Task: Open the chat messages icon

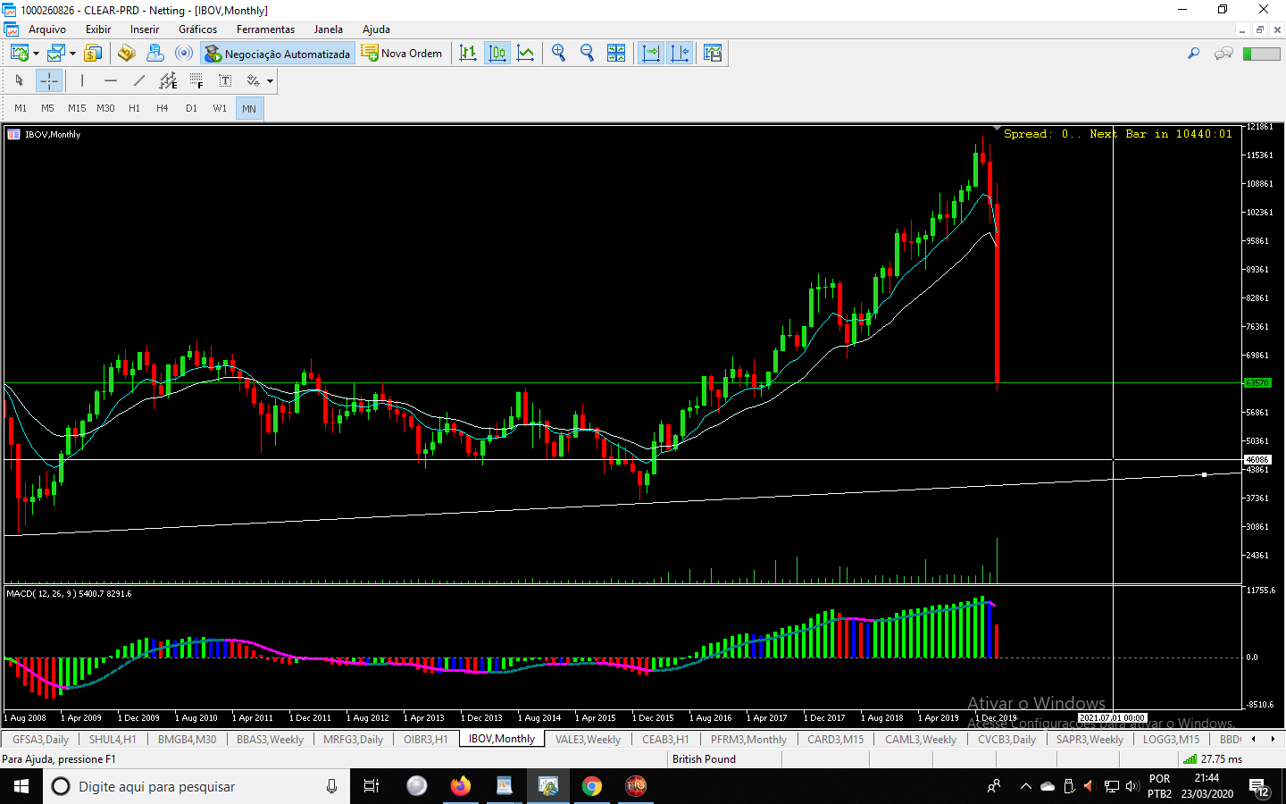Action: [x=1223, y=54]
